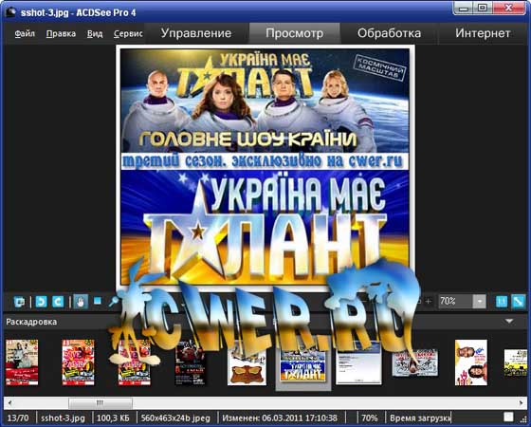Click the fit image icon
Viewport: 531px width, 427px height.
[x=518, y=302]
